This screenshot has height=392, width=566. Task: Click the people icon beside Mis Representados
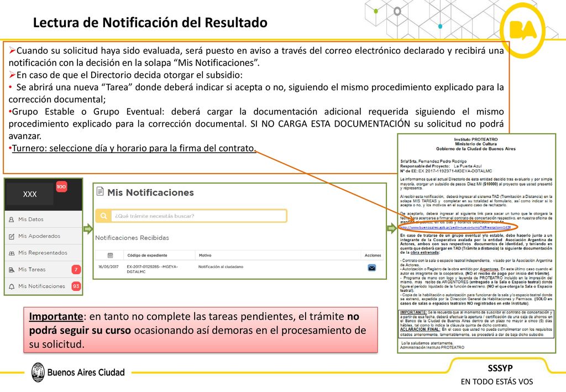coord(12,253)
